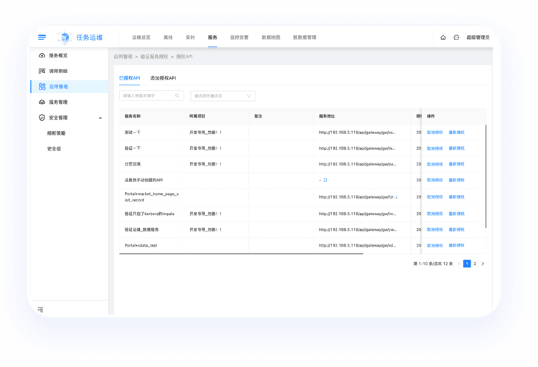Click the refresh icon in service address column
Viewport: 538px width, 367px height.
click(x=325, y=180)
